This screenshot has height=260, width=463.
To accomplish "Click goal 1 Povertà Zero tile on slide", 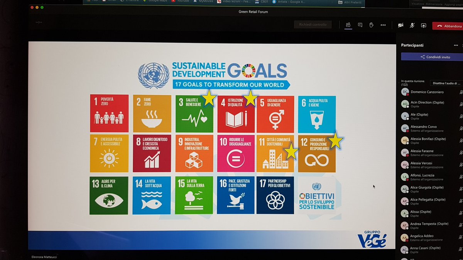I will (109, 113).
